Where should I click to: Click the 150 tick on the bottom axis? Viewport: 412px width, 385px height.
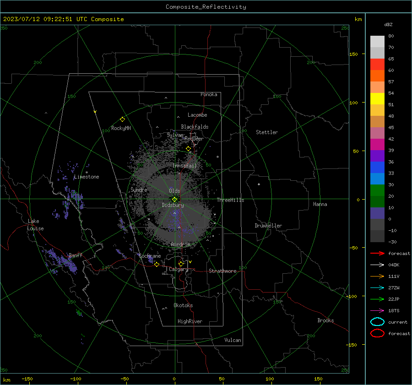pos(318,379)
